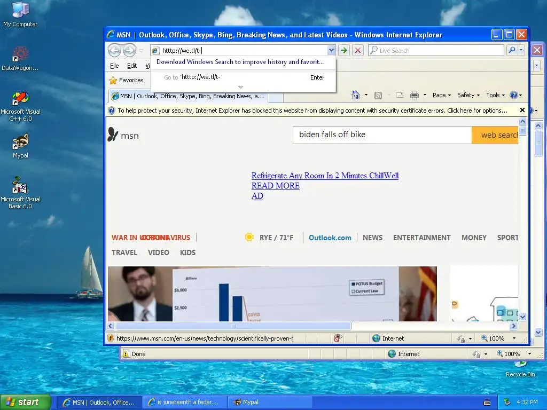The image size is (547, 410).
Task: Open the POTUS budget chart news thumbnail
Action: (272, 294)
